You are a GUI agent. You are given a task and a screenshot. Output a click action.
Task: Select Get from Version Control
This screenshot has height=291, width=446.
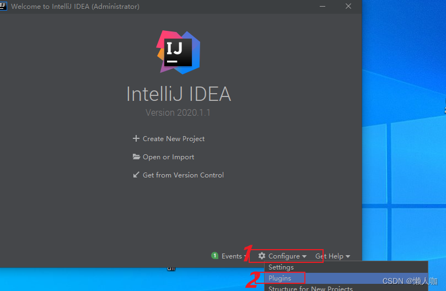pyautogui.click(x=183, y=175)
